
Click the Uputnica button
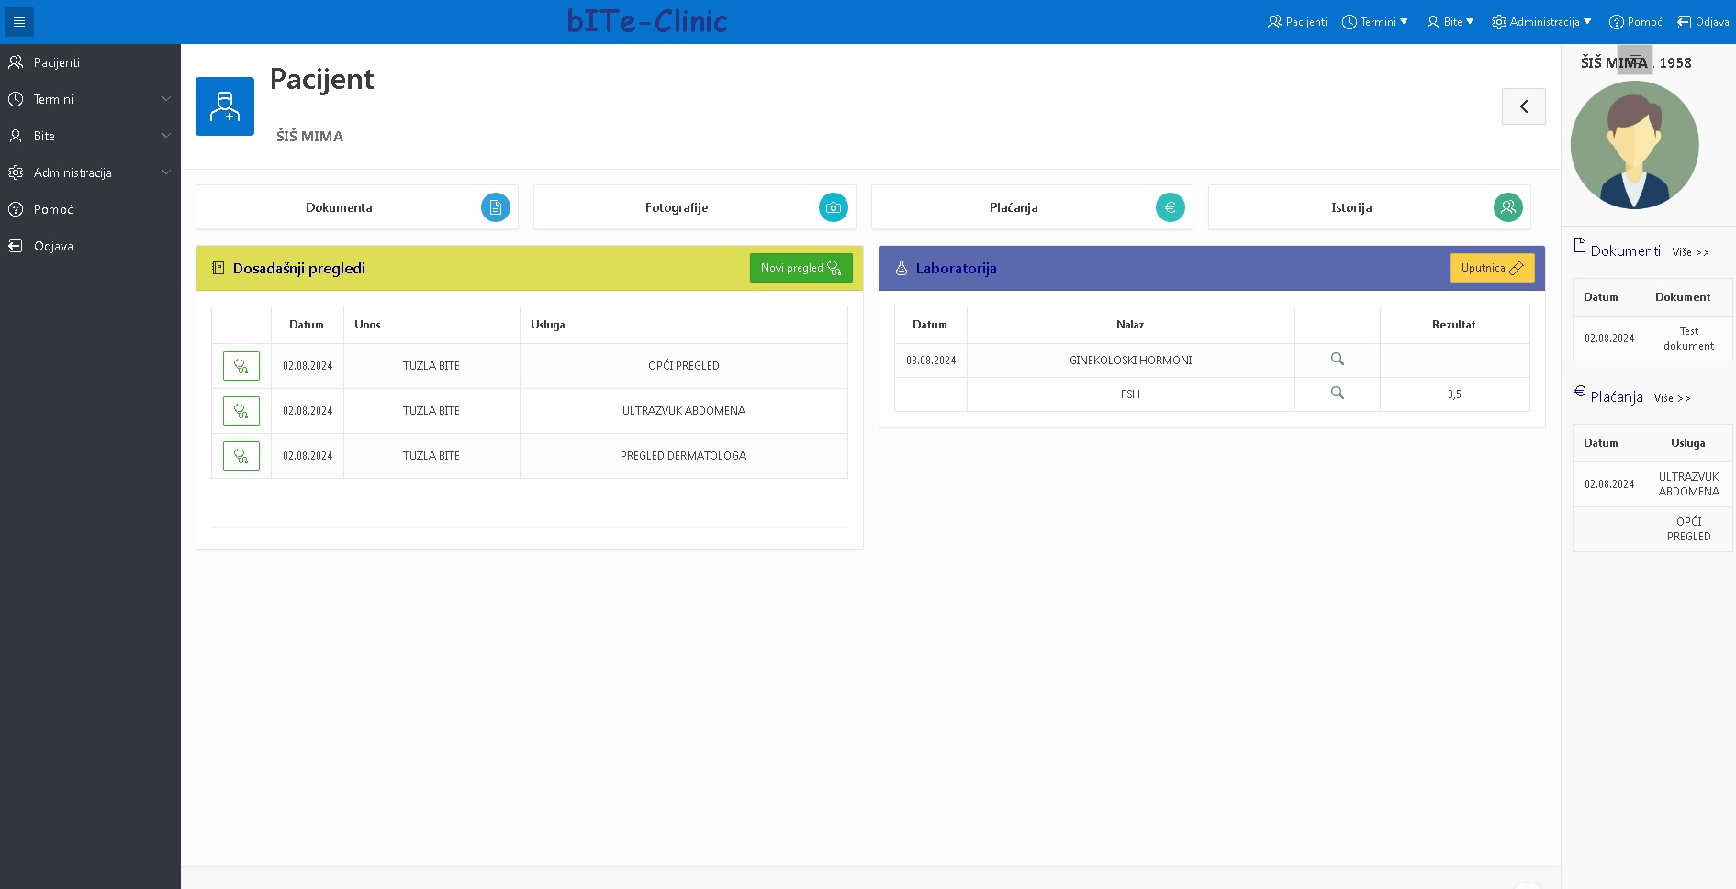(1493, 268)
